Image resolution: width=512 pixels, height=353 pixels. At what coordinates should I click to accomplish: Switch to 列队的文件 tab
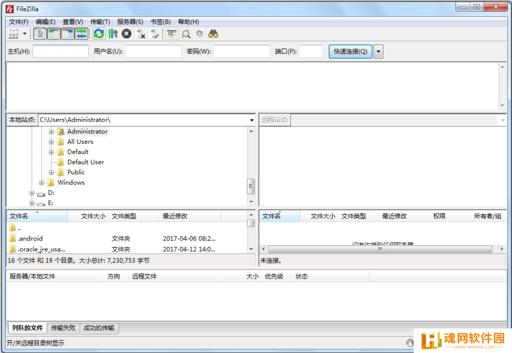pyautogui.click(x=28, y=328)
